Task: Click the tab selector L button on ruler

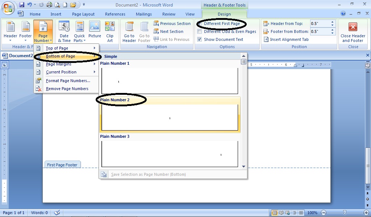Action: pos(4,65)
